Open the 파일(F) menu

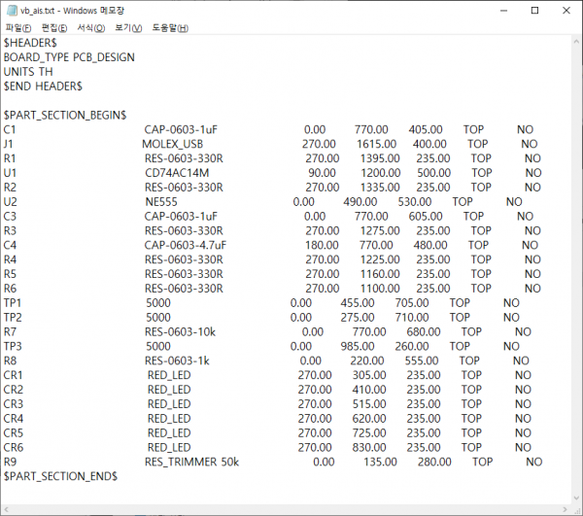click(18, 28)
